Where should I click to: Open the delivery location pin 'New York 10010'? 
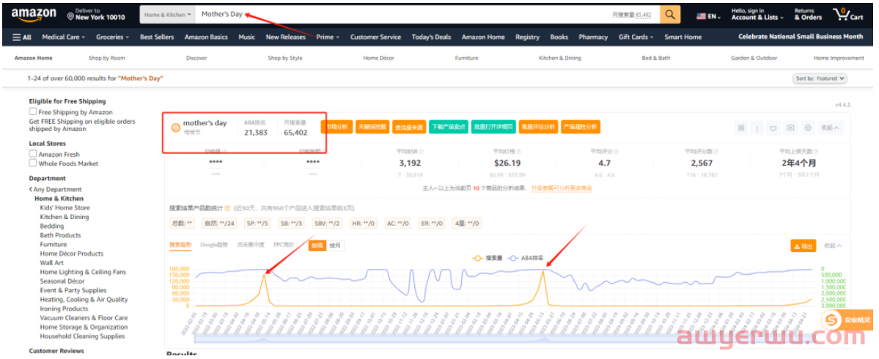coord(96,14)
